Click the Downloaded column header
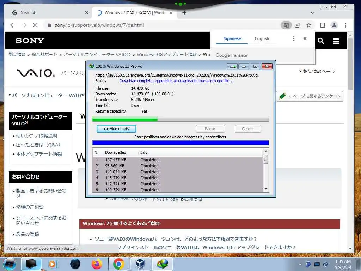Viewport: 361px width, 271px height. tap(116, 152)
